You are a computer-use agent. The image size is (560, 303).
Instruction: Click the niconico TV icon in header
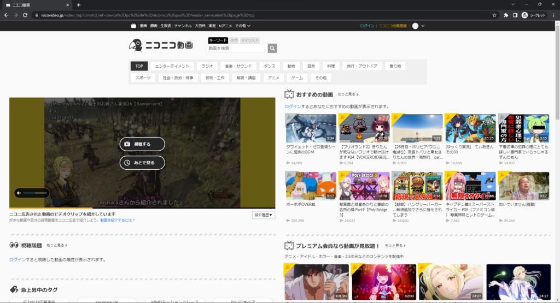(133, 26)
